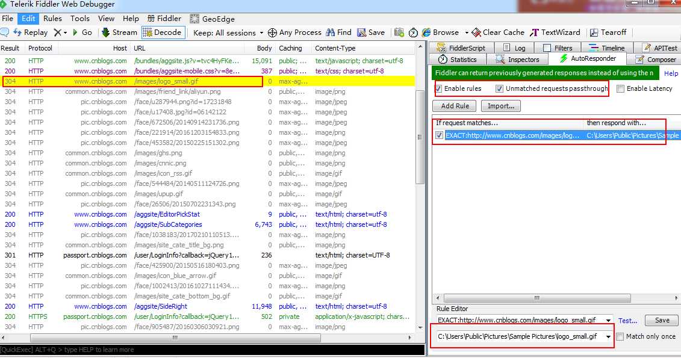Image resolution: width=681 pixels, height=358 pixels.
Task: Toggle Unmatched requests passthrough checkbox
Action: point(499,88)
